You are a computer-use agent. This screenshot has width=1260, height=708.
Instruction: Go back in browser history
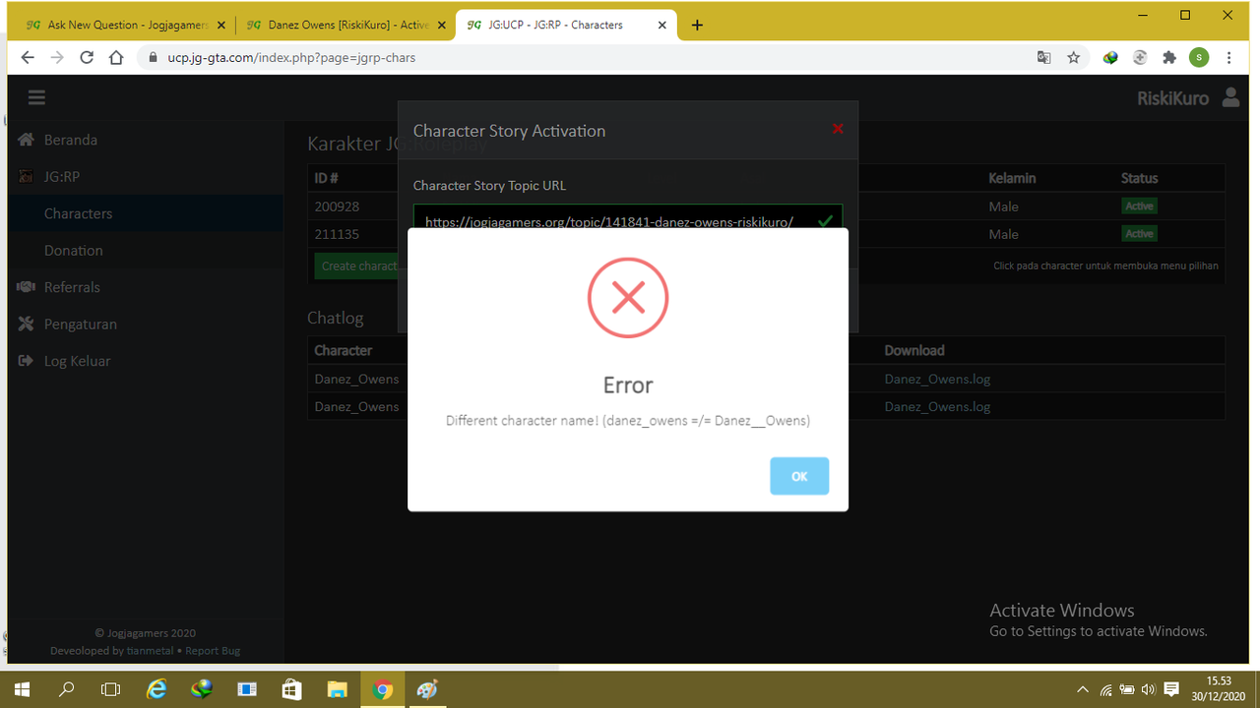(28, 58)
